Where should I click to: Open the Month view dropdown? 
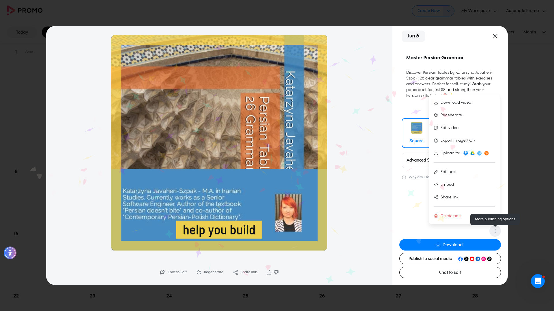pyautogui.click(x=534, y=32)
